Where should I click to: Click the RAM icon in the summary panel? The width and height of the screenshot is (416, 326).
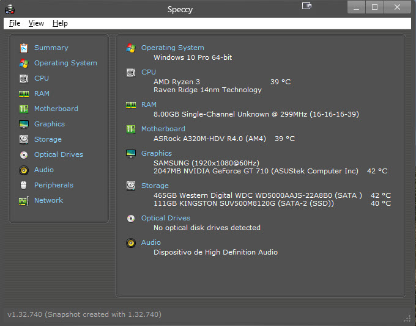click(x=131, y=105)
